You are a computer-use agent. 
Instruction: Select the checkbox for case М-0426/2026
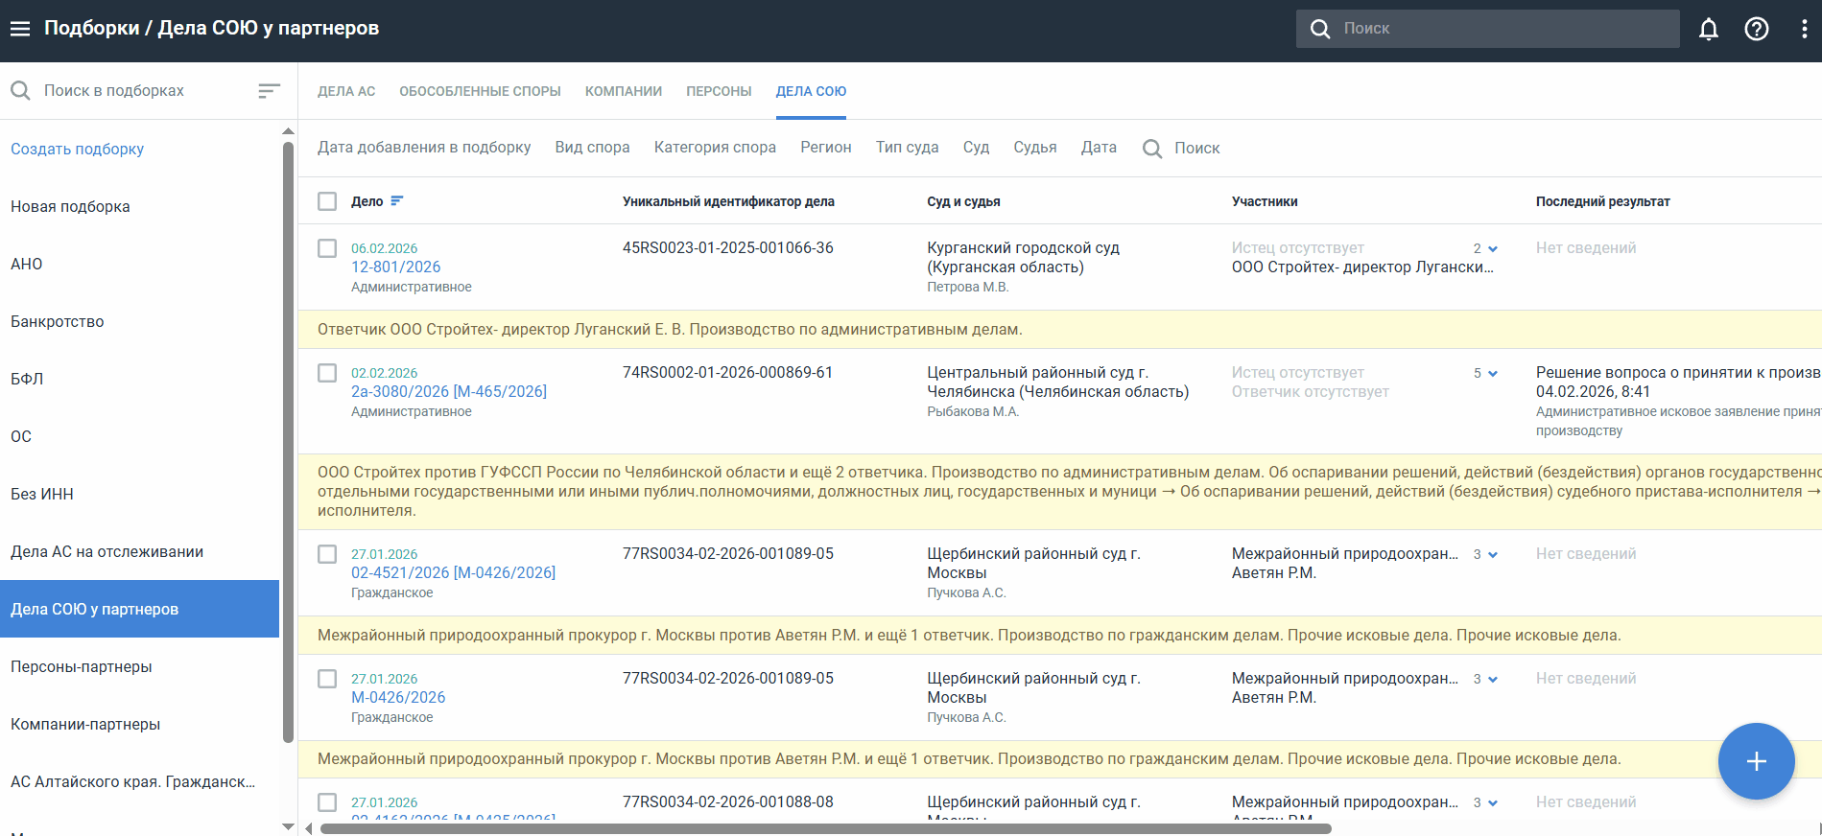pyautogui.click(x=327, y=679)
